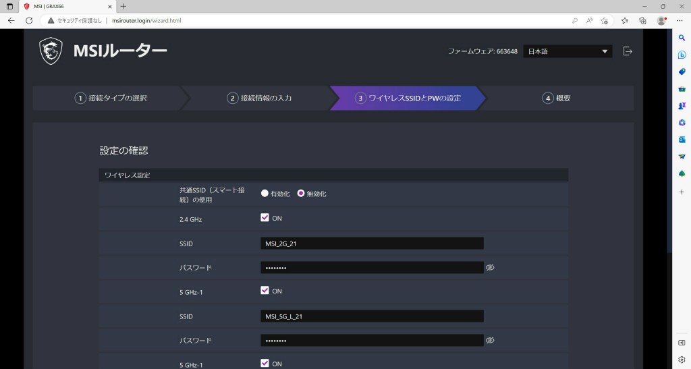The image size is (691, 369).
Task: Show password for the MSI_2G_21 network
Action: tap(490, 267)
